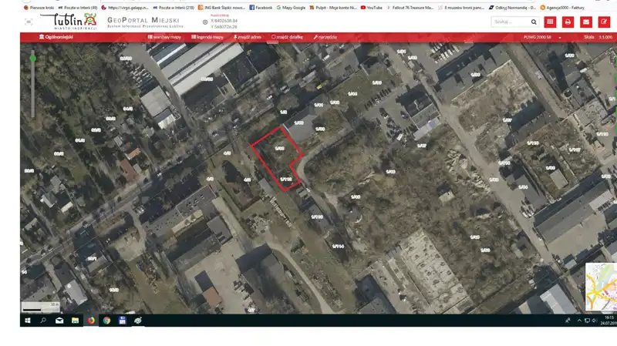Open the virgo.galapp bookmark
617x346 pixels.
tap(125, 8)
